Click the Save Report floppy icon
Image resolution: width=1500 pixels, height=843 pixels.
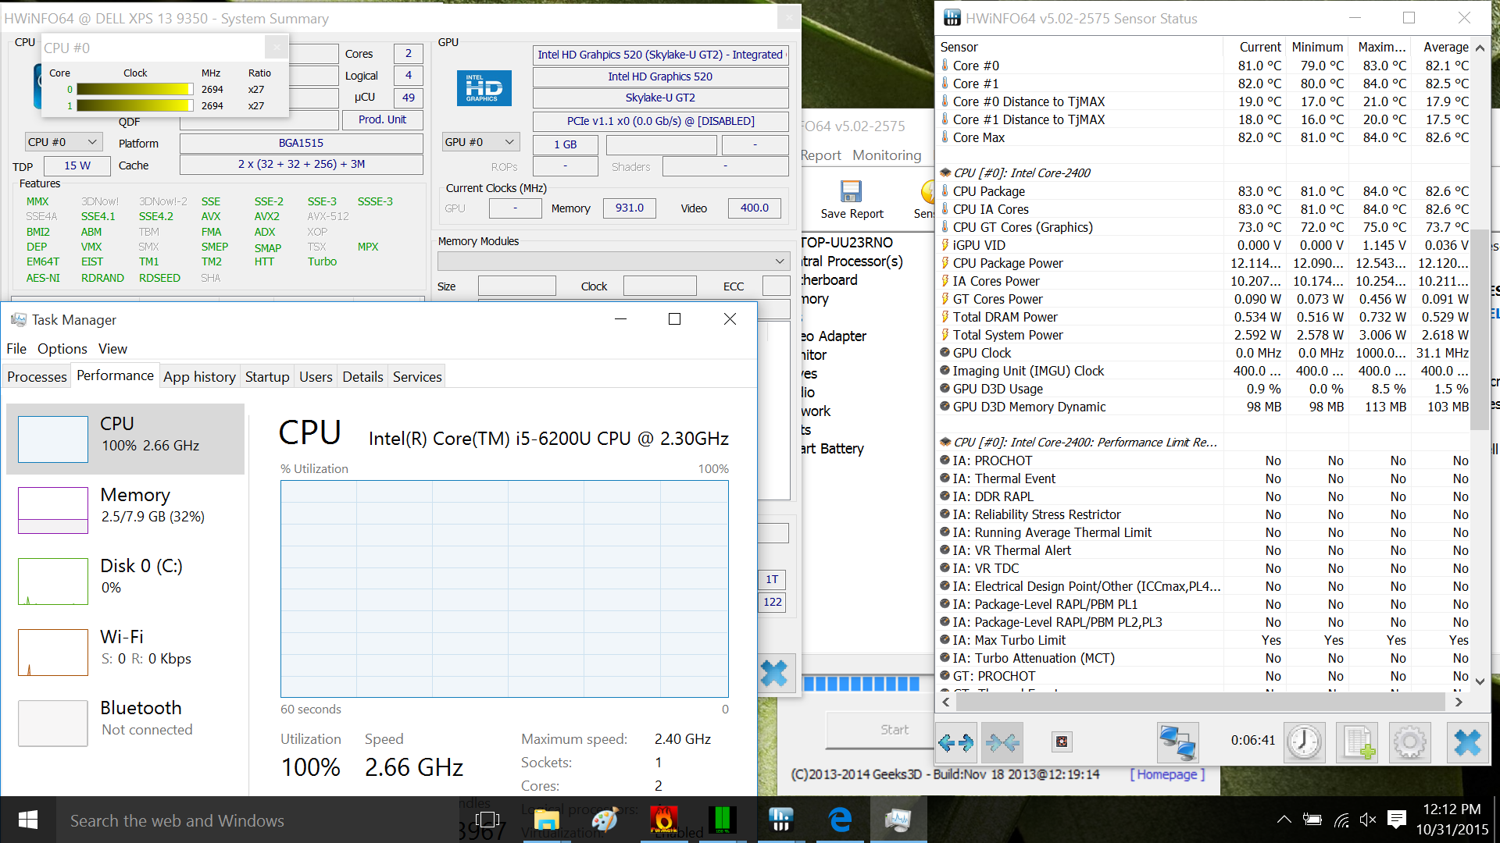851,192
